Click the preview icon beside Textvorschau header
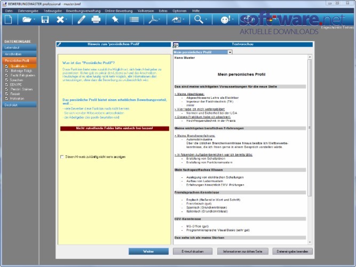The width and height of the screenshot is (356, 267). (x=176, y=45)
